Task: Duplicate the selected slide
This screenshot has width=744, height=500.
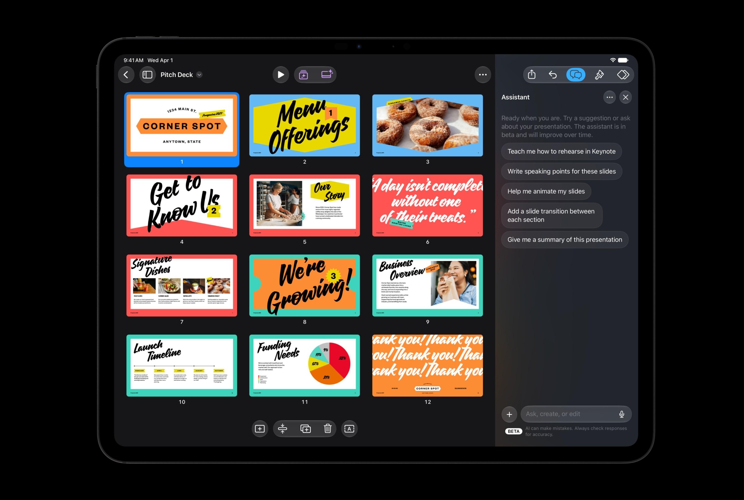Action: coord(305,428)
